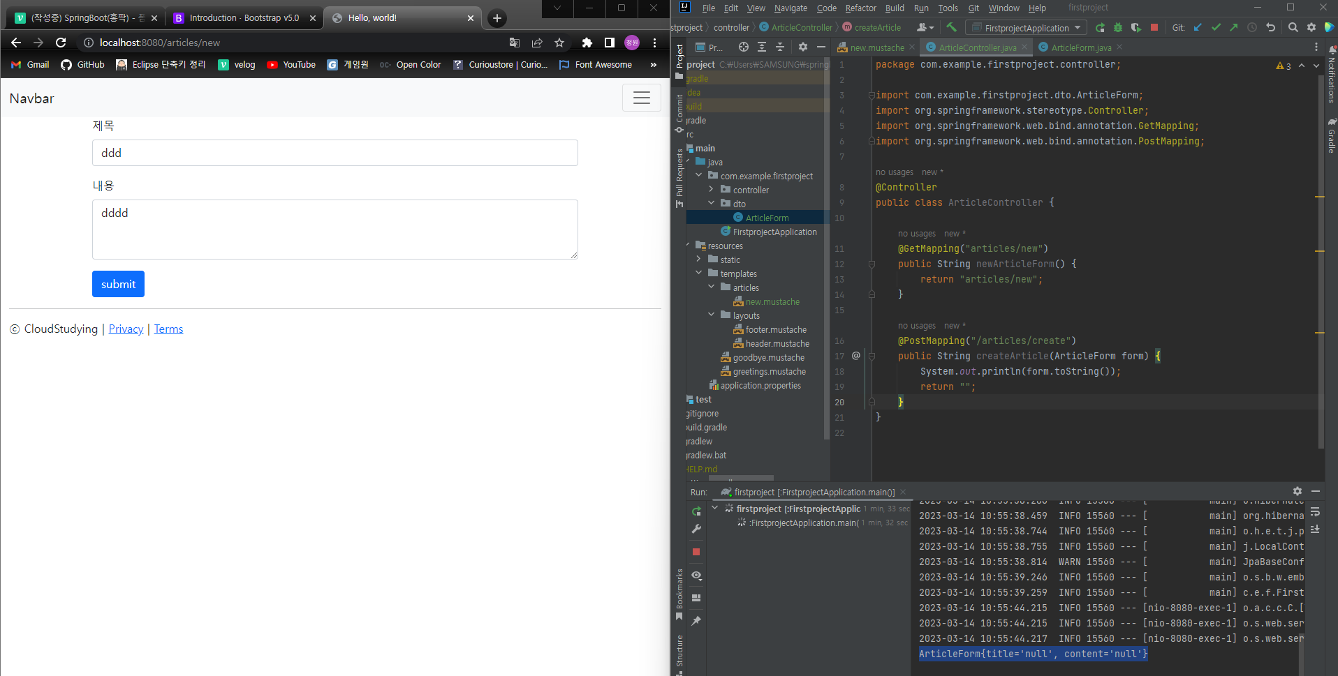Toggle show options eye icon in Run panel

point(696,576)
